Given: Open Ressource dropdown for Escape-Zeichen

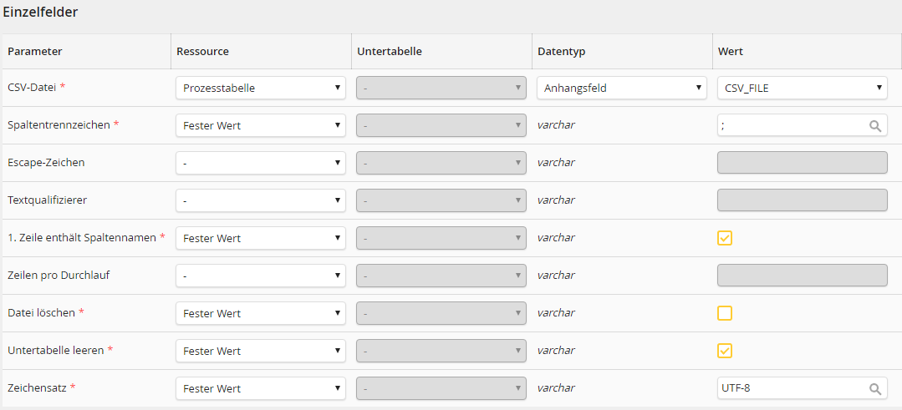Looking at the screenshot, I should [x=260, y=163].
